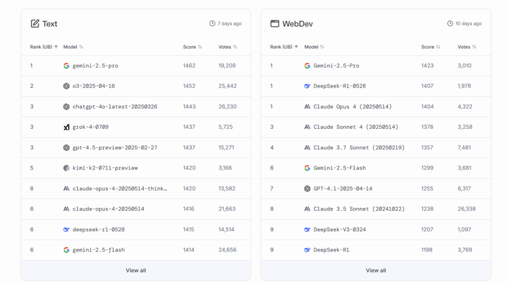
Task: Sort Text table by Rank (UB)
Action: coord(44,47)
